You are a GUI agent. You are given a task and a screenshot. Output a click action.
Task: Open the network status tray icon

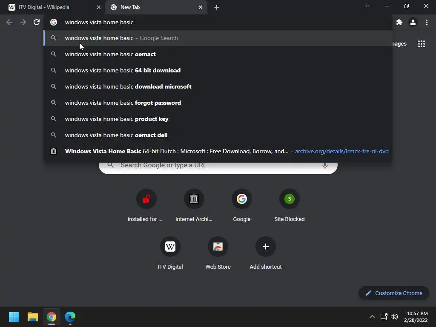point(384,317)
